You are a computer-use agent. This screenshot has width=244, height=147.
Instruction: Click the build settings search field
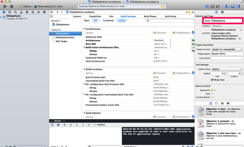coord(170,21)
